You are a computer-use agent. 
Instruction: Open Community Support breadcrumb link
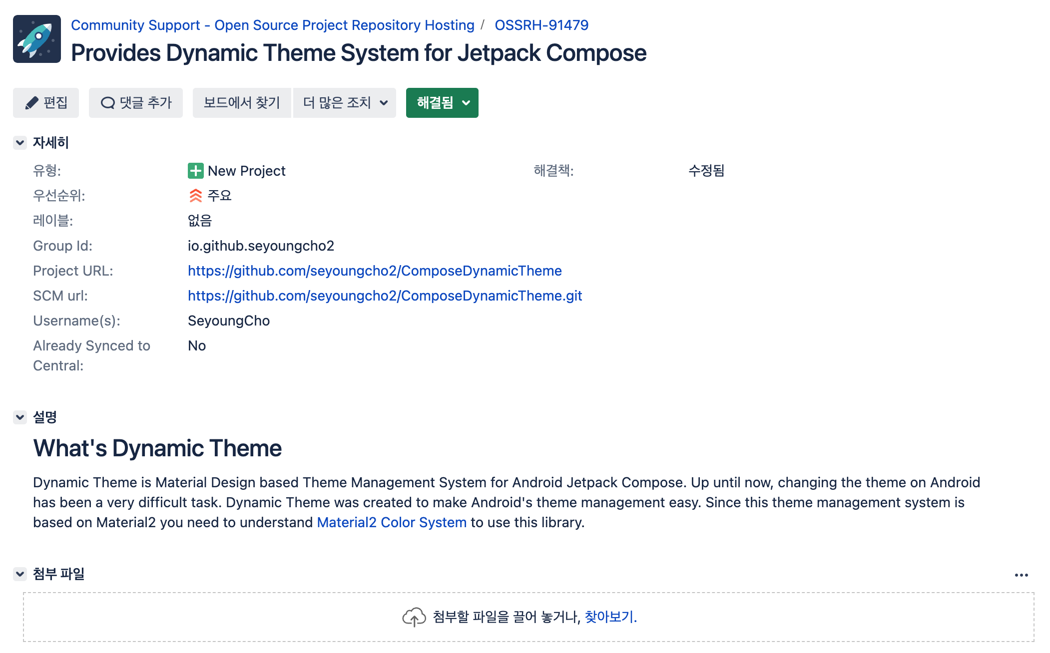click(272, 25)
